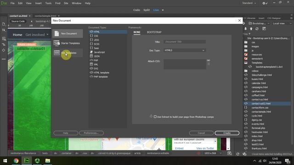294x165 pixels.
Task: Click the Get files download arrow icon
Action: point(245,29)
